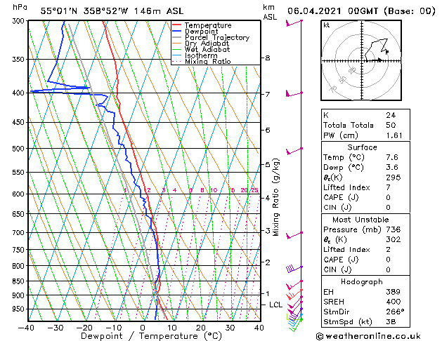This screenshot has height=341, width=442.
Task: Click the kt label in the hodograph
Action: pos(326,25)
